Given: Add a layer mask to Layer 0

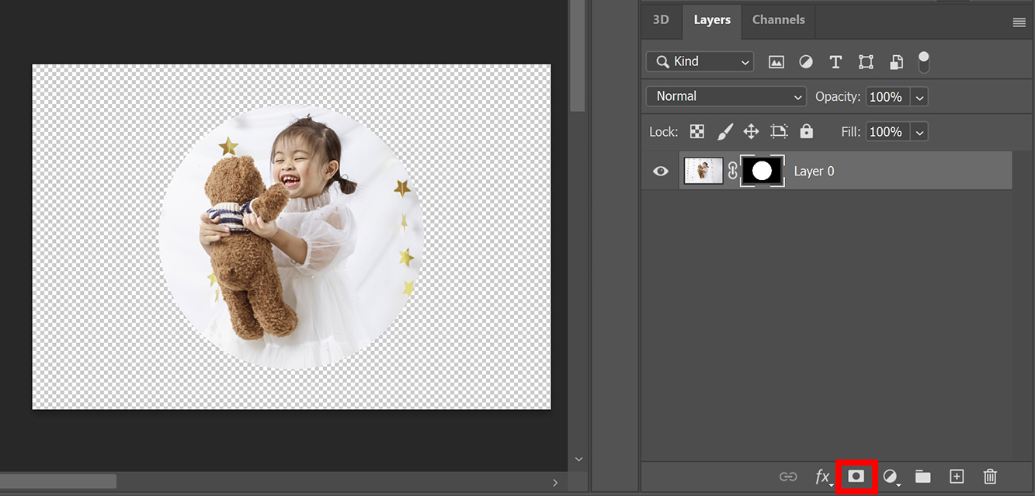Looking at the screenshot, I should tap(856, 477).
